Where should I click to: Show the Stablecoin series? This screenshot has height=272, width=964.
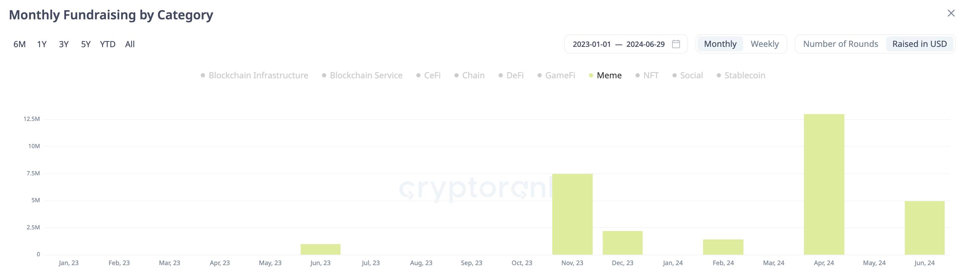(741, 75)
